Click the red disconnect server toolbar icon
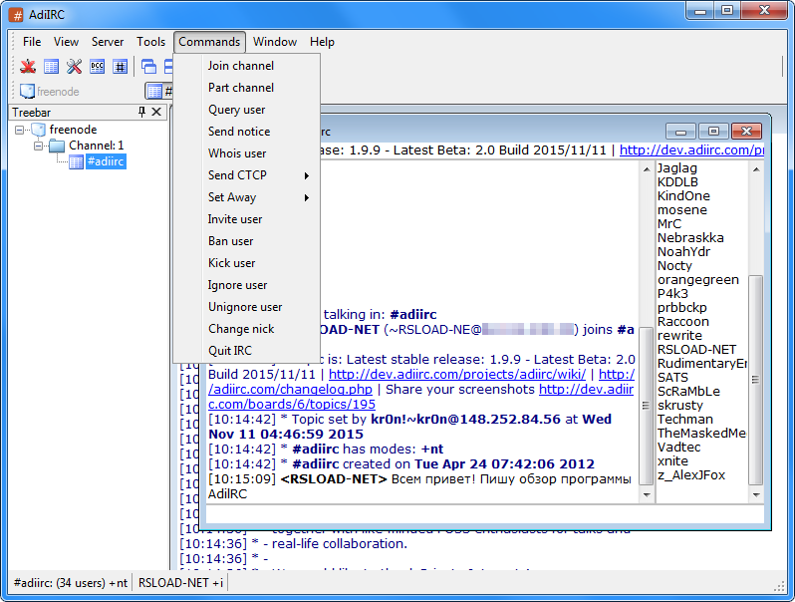Screen dimensions: 795x602 point(28,67)
